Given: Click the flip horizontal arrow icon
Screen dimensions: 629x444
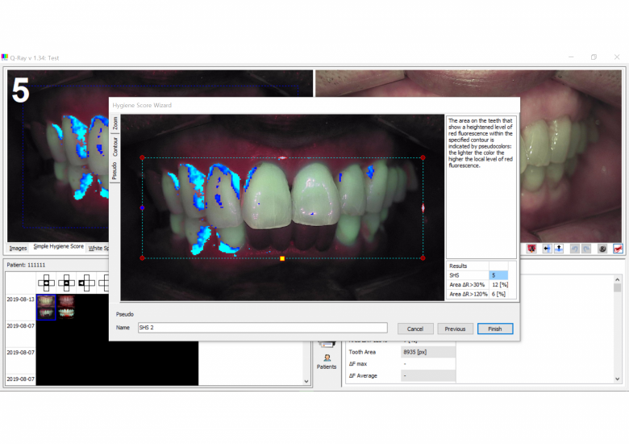Looking at the screenshot, I should [x=546, y=249].
